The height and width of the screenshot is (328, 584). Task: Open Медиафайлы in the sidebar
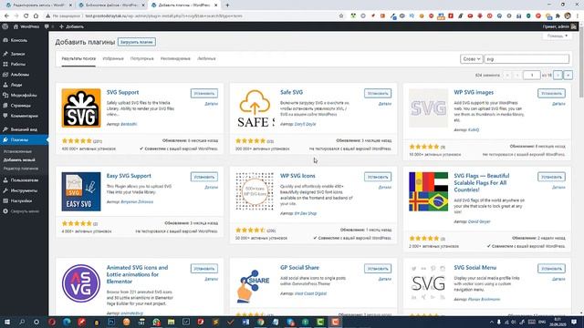[x=24, y=95]
